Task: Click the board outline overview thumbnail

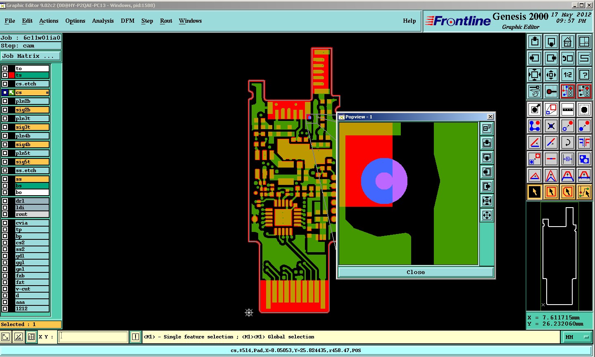Action: (559, 256)
